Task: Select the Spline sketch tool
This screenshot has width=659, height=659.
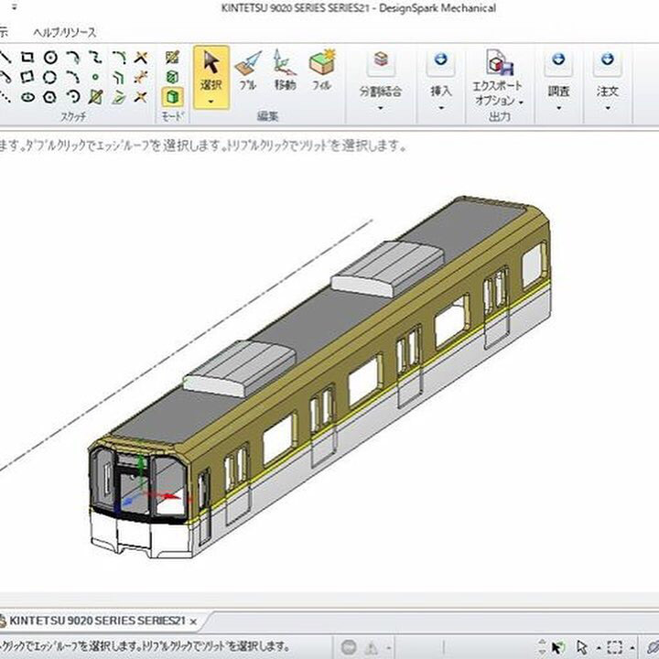Action: point(95,57)
